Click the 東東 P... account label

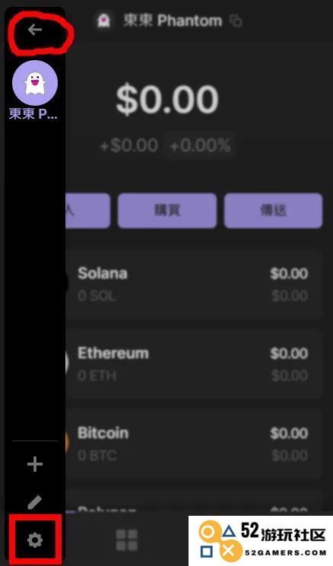coord(33,114)
